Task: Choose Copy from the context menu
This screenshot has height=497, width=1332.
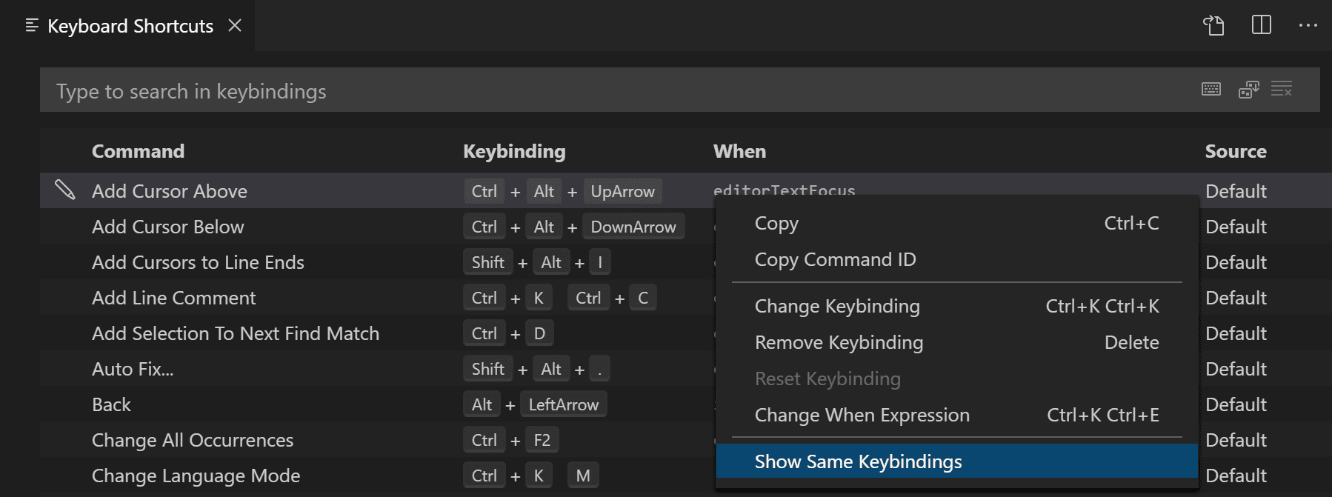Action: (x=776, y=224)
